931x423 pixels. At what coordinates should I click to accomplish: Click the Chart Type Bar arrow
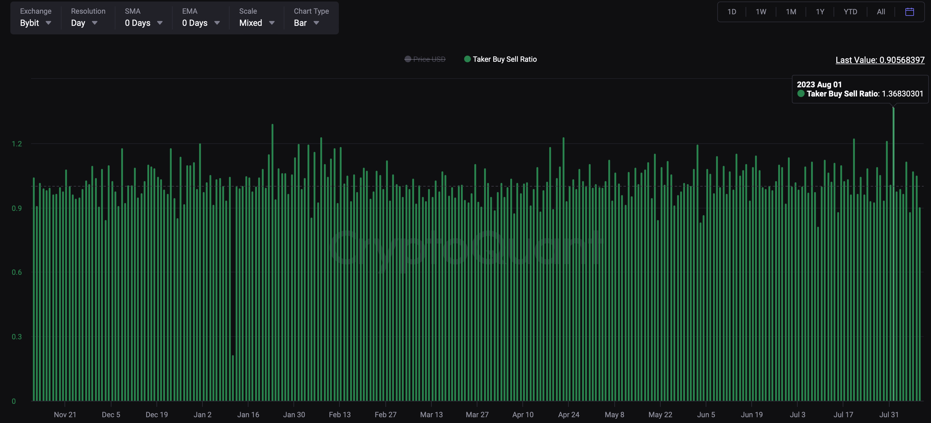[x=316, y=23]
